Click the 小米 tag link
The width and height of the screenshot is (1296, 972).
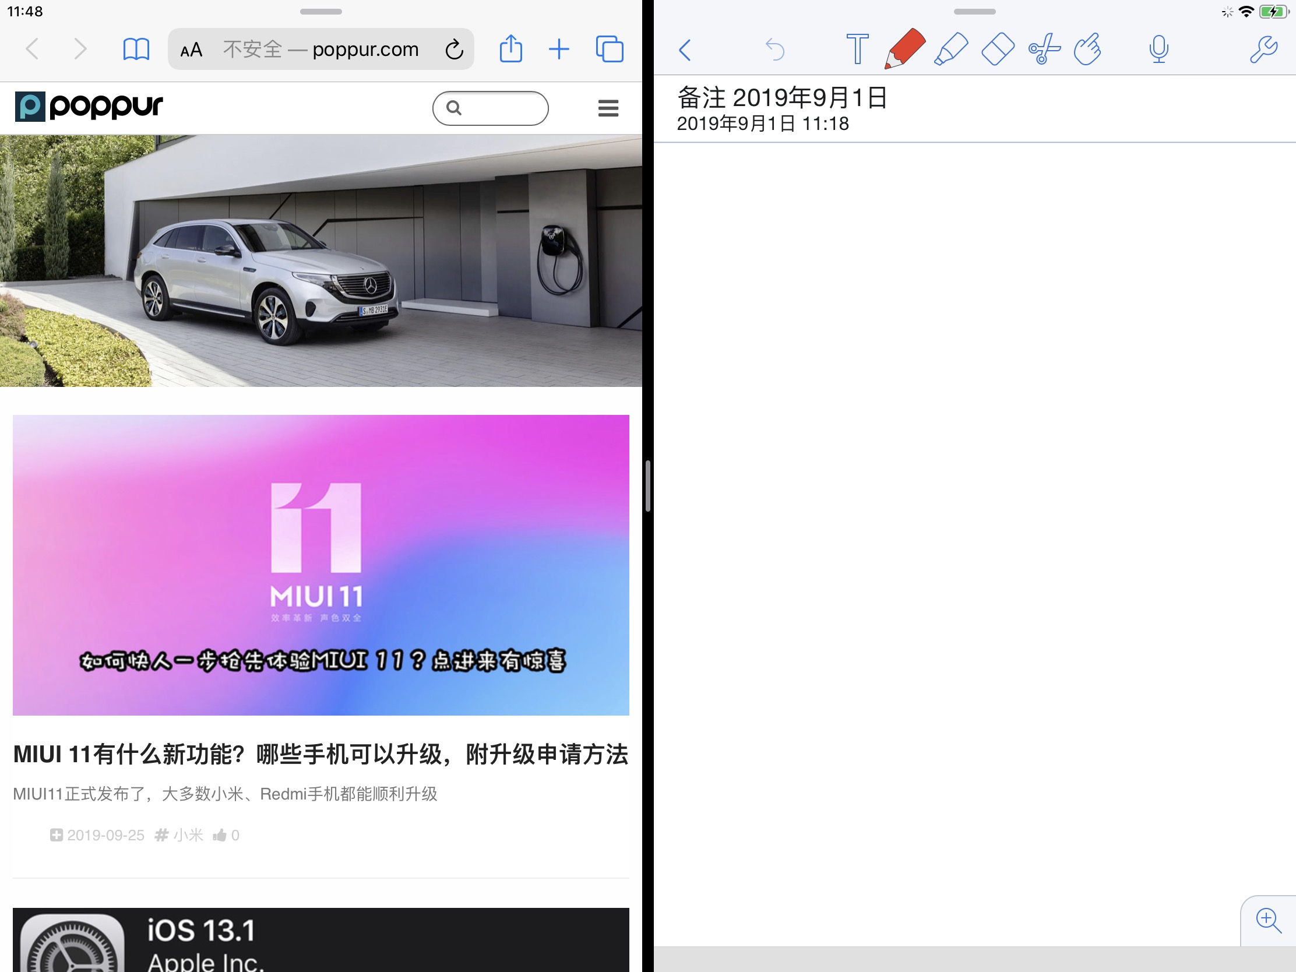pos(179,835)
